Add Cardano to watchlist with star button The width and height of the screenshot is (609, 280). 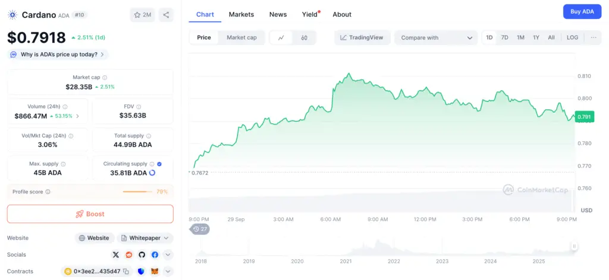[x=143, y=15]
